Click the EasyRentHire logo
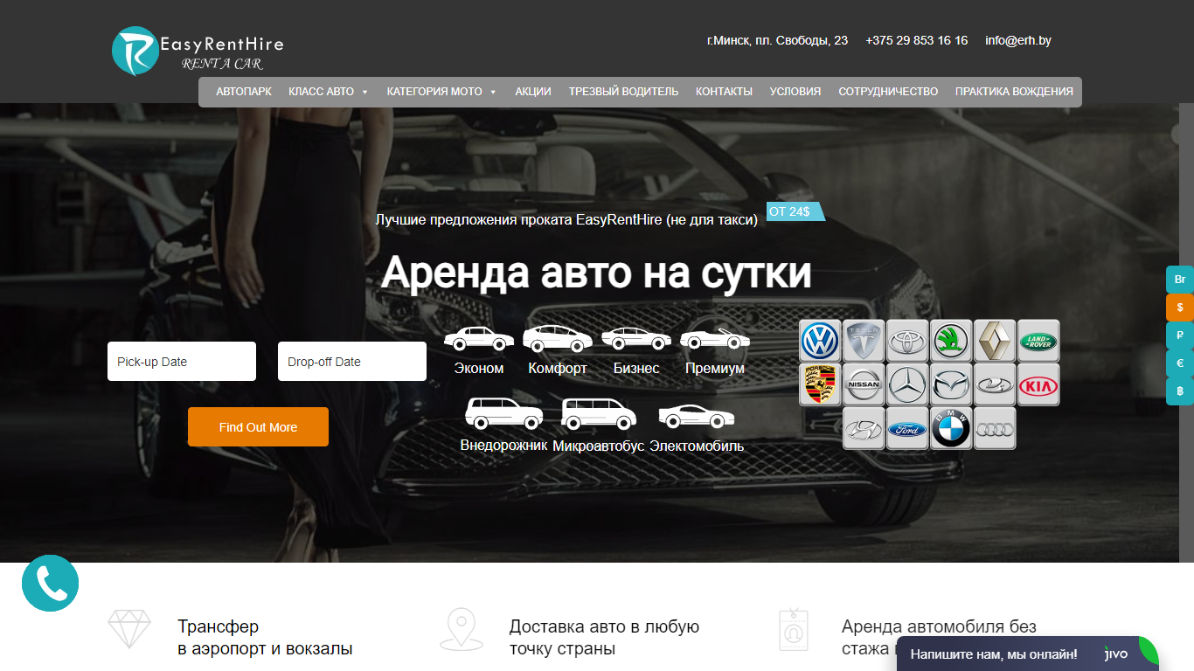The image size is (1194, 671). coord(198,51)
